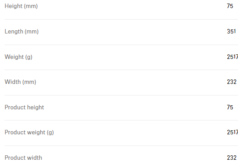Click the Height (mm) label
The height and width of the screenshot is (162, 238).
21,6
